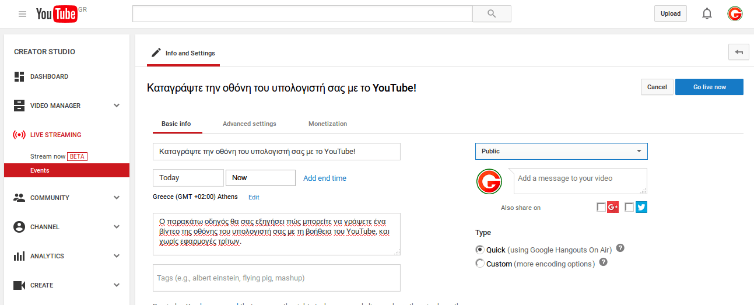Screen dimensions: 754x305
Task: Open the notifications bell
Action: pyautogui.click(x=707, y=14)
